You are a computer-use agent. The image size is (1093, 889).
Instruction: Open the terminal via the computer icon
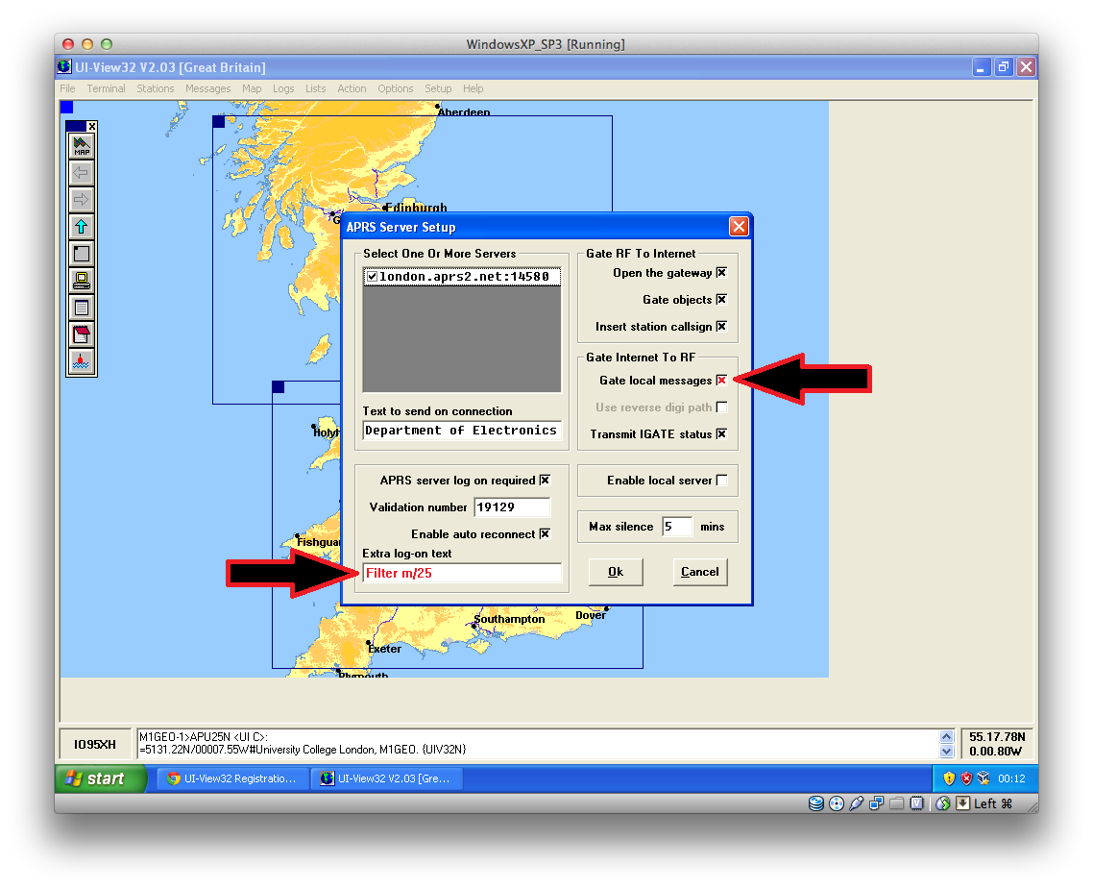pos(82,281)
